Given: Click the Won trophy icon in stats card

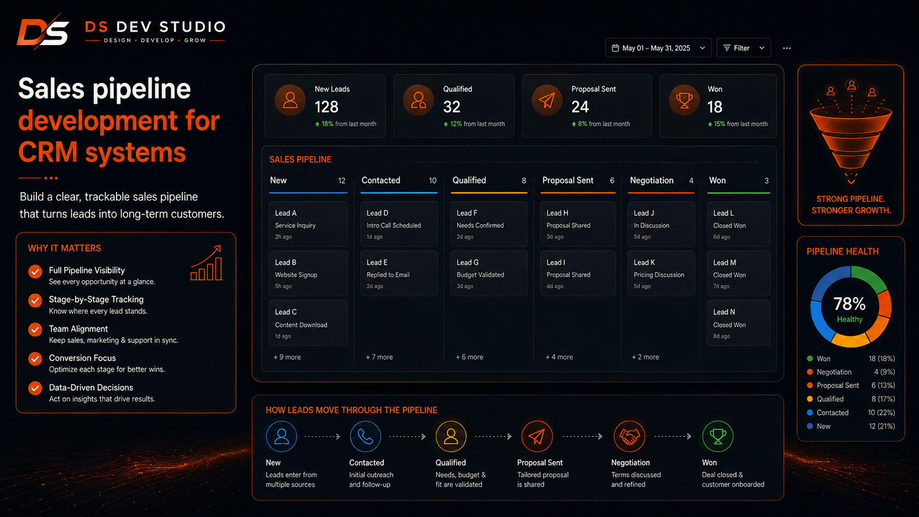Looking at the screenshot, I should (x=684, y=100).
